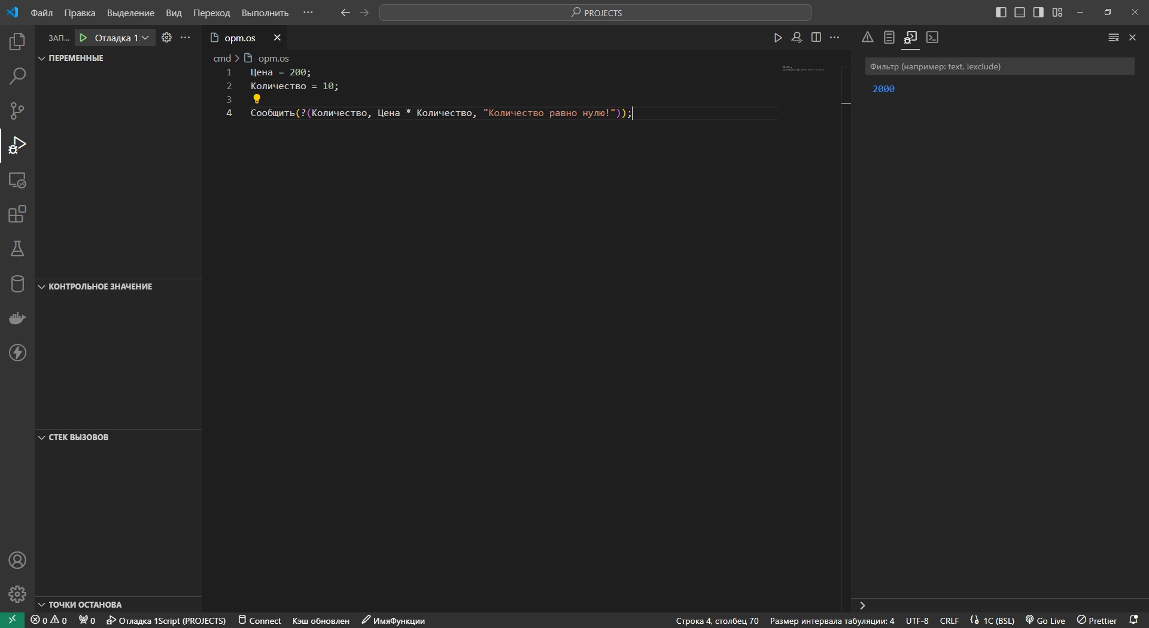Switch to the Debug Console panel tab
The width and height of the screenshot is (1149, 628).
(x=910, y=38)
